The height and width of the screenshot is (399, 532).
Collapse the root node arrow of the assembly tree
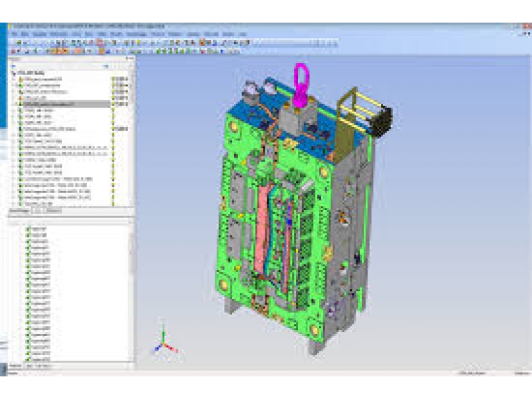coord(13,73)
